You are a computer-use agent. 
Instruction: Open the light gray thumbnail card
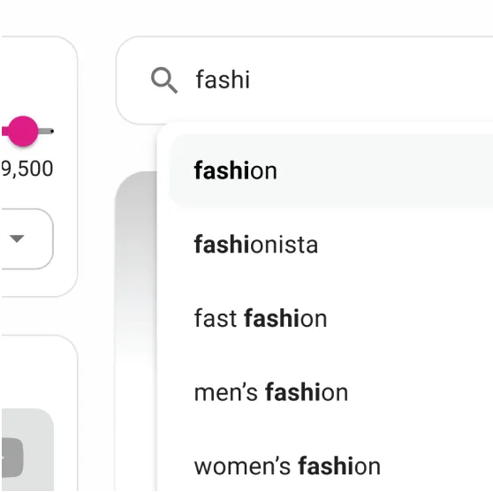pos(27,450)
